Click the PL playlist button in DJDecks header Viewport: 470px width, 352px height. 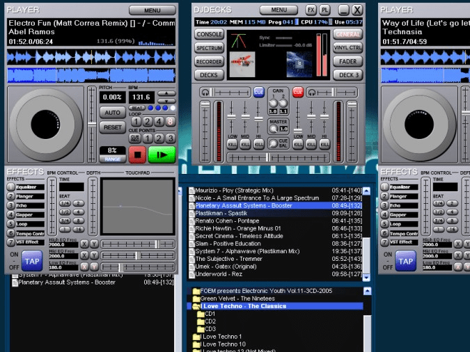tap(324, 10)
